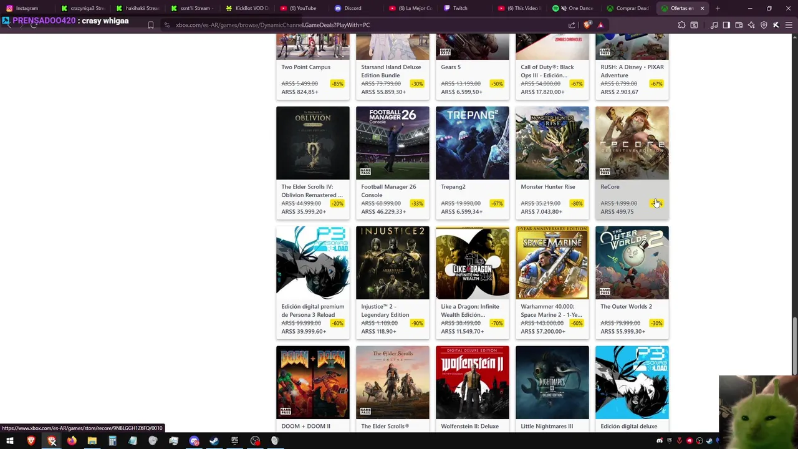Image resolution: width=798 pixels, height=449 pixels.
Task: Open the Brave Wallet icon
Action: [x=739, y=25]
